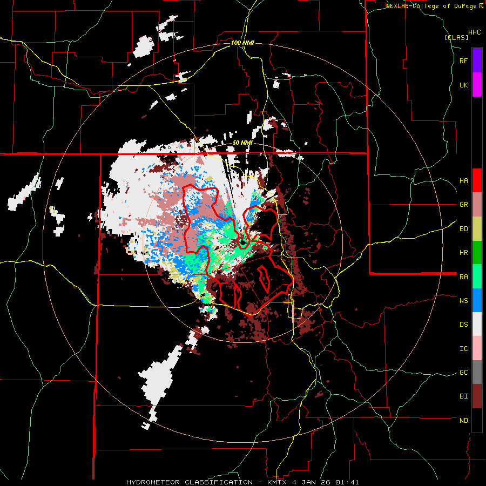Screen dimensions: 486x486
Task: Click the [CLAS] label
Action: 456,37
